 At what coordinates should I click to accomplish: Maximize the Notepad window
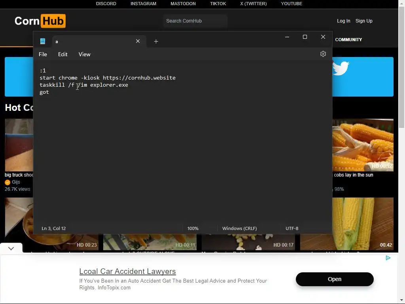tap(305, 37)
